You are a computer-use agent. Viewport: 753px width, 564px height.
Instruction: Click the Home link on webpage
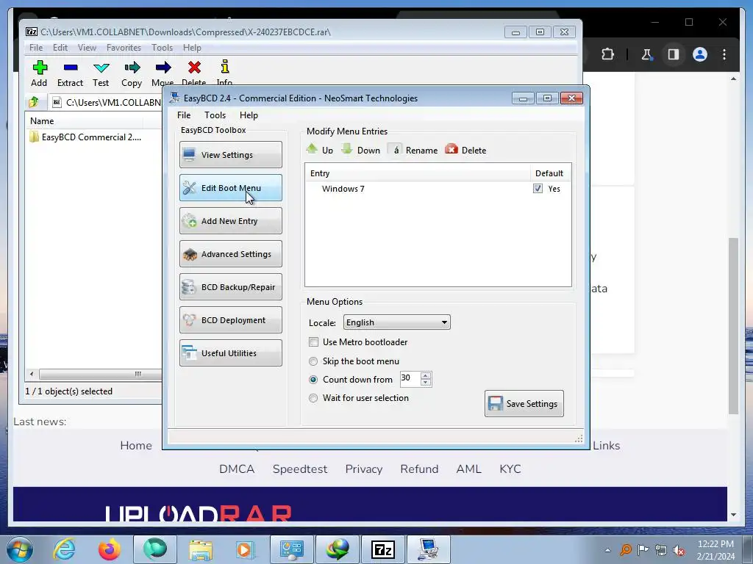(x=136, y=446)
